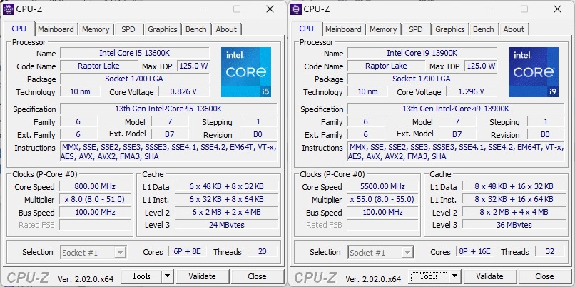Expand Tools dropdown arrow in left window
575x287 pixels.
coord(167,276)
